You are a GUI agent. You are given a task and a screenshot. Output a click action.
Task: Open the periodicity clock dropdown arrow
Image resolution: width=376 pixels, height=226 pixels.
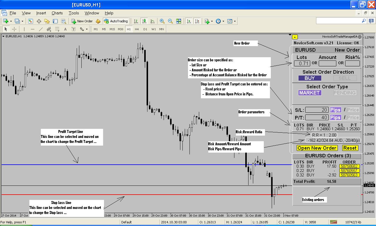click(223, 21)
